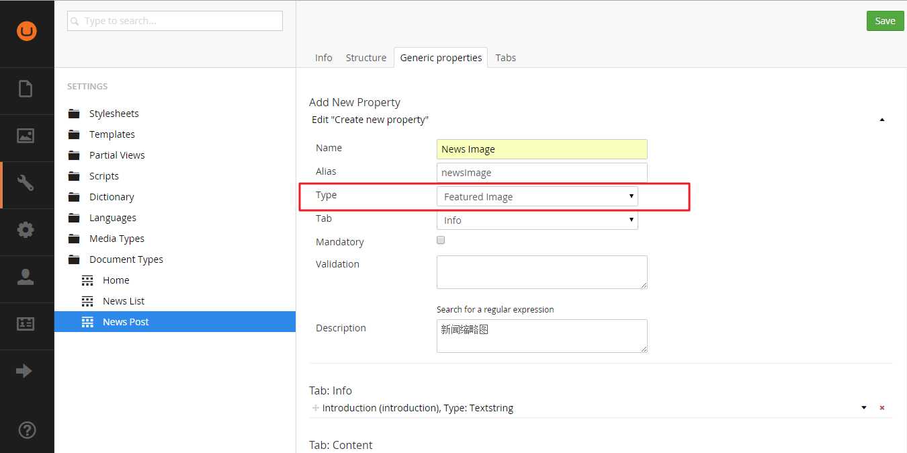This screenshot has width=907, height=453.
Task: Click the Scripts folder icon
Action: (x=74, y=176)
